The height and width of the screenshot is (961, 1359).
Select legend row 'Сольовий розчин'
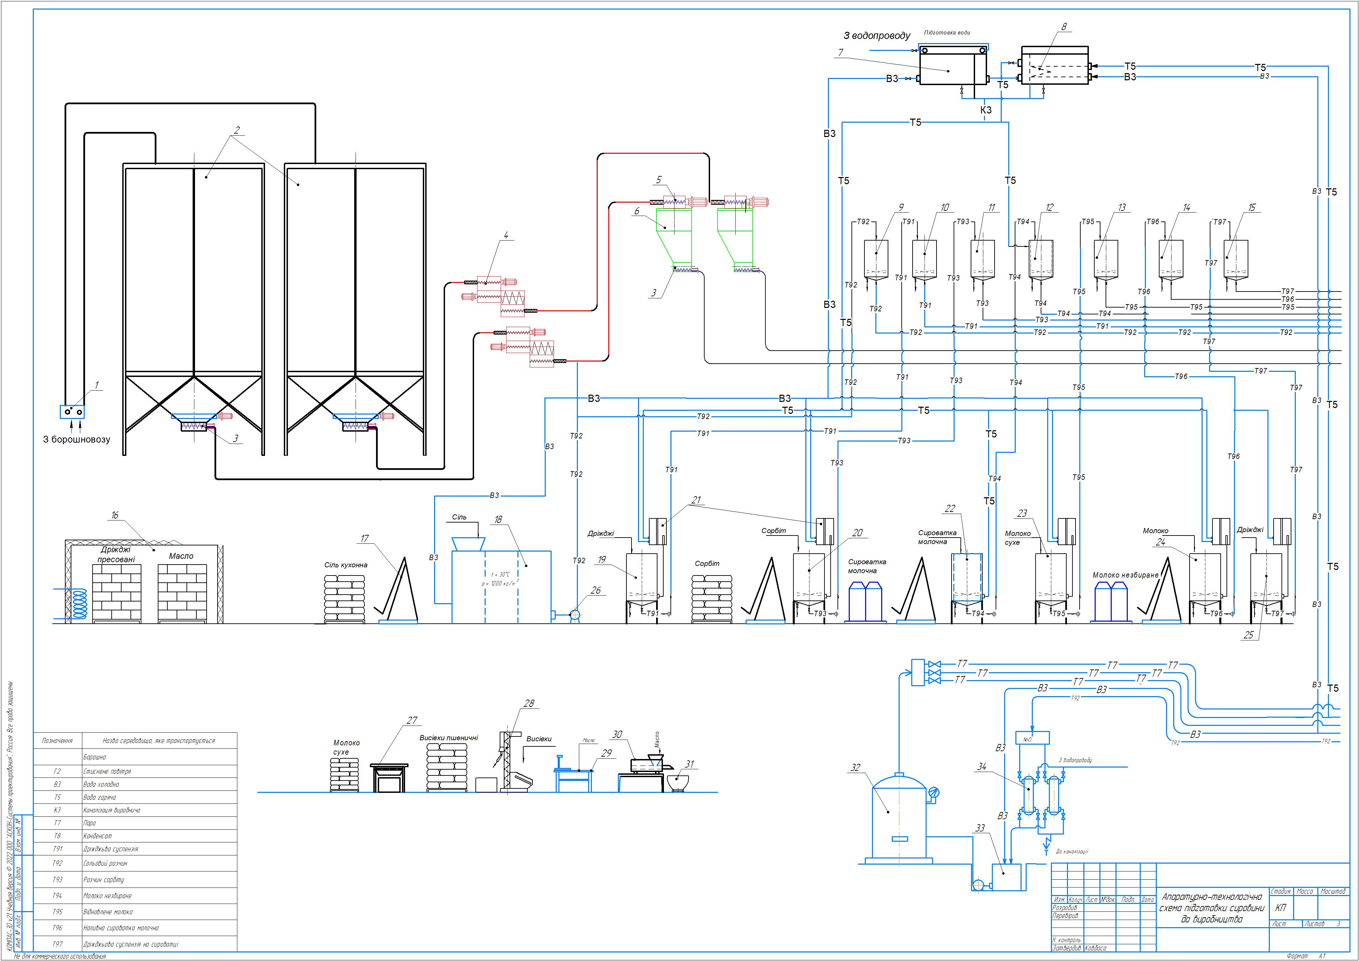[x=136, y=863]
